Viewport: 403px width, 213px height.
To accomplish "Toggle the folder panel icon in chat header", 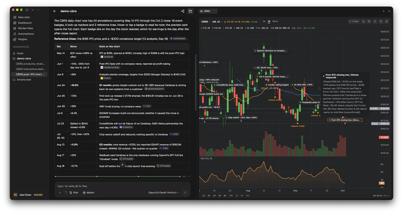I will [190, 11].
